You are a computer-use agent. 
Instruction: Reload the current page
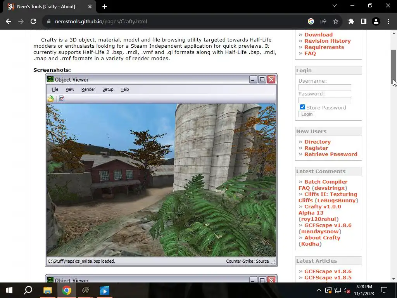pos(33,22)
